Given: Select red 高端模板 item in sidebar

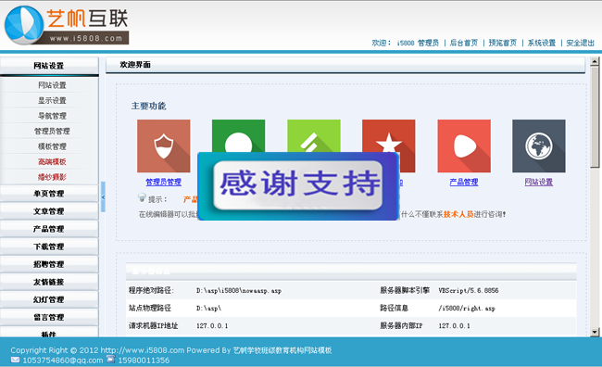Looking at the screenshot, I should click(52, 162).
